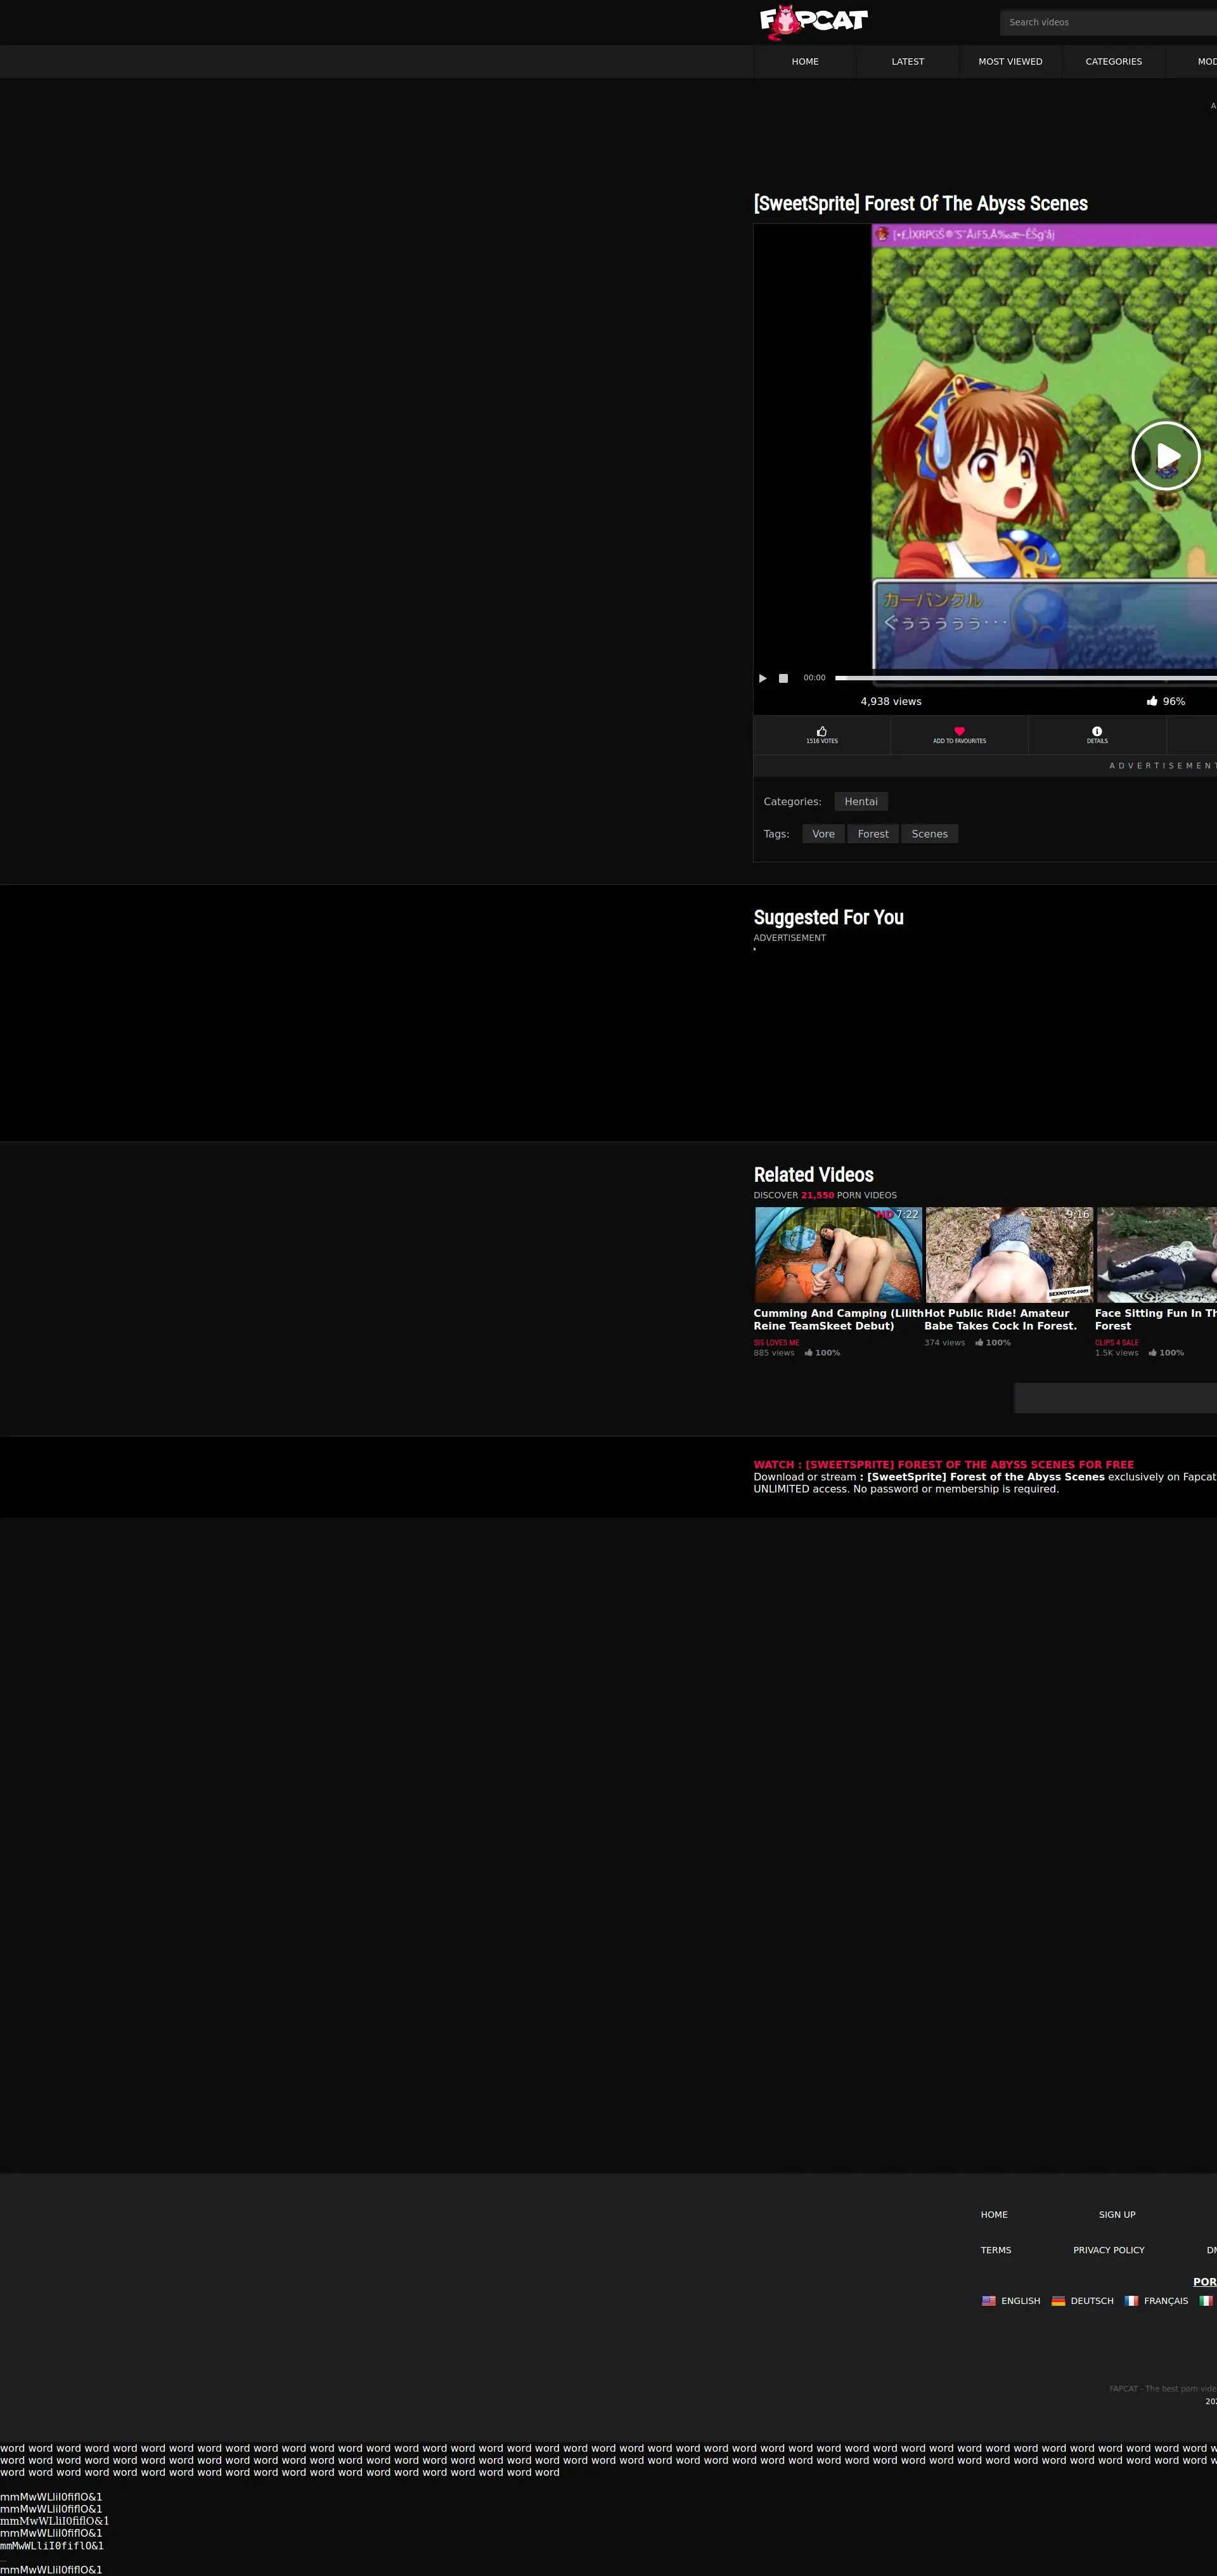Select the Forest tag

872,834
